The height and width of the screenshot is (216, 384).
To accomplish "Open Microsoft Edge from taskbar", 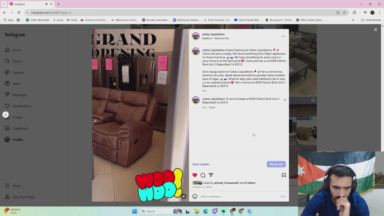I will coord(206,211).
